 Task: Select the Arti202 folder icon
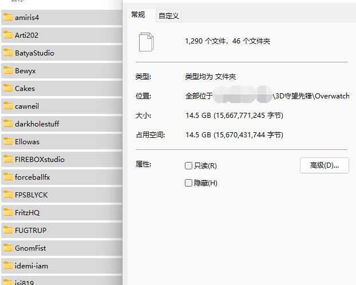point(8,35)
